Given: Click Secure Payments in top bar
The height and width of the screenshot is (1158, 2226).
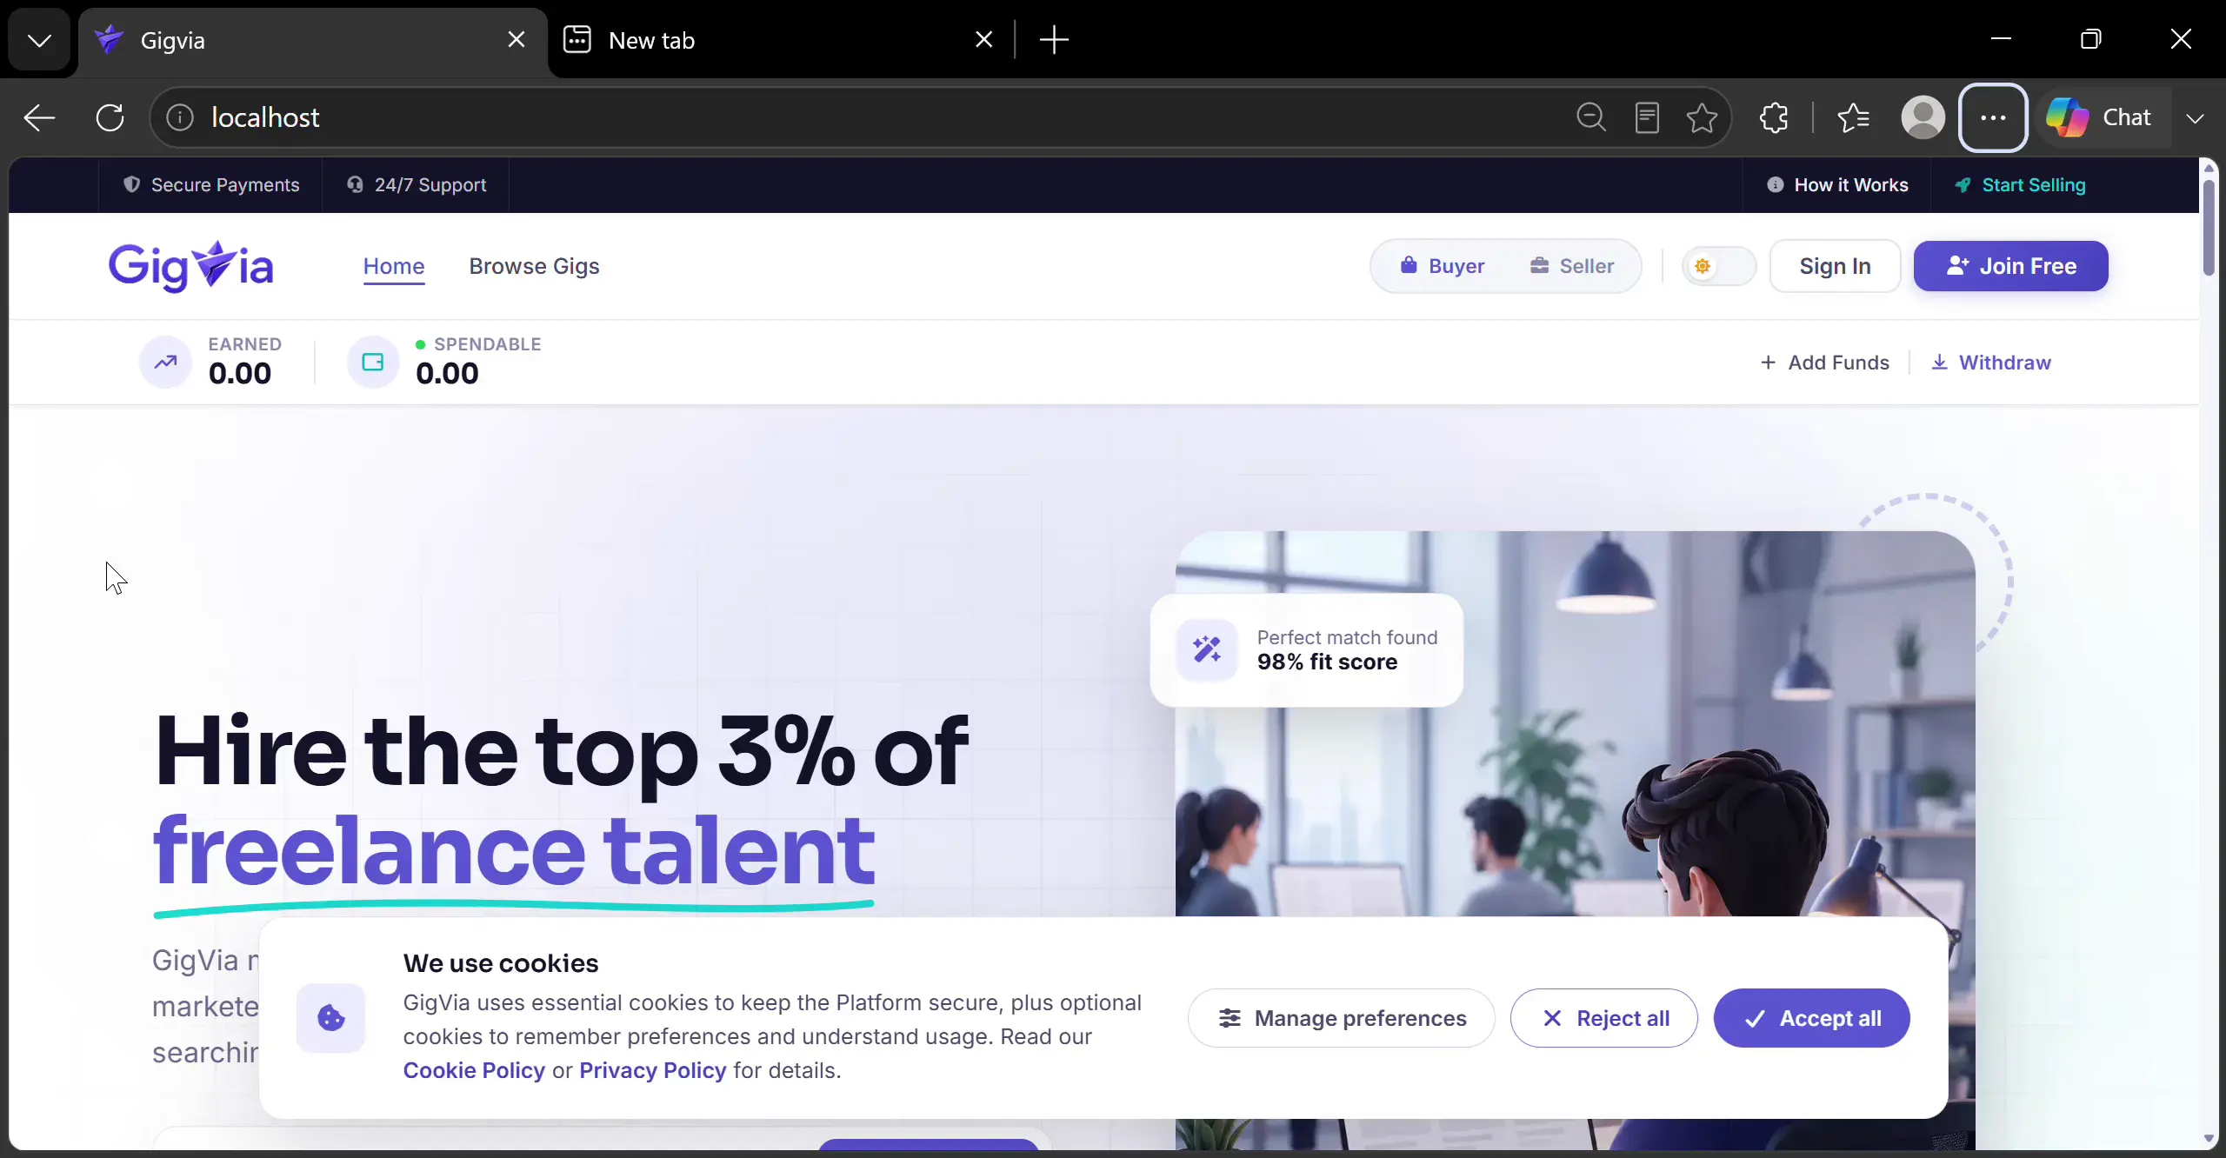Looking at the screenshot, I should [x=211, y=185].
